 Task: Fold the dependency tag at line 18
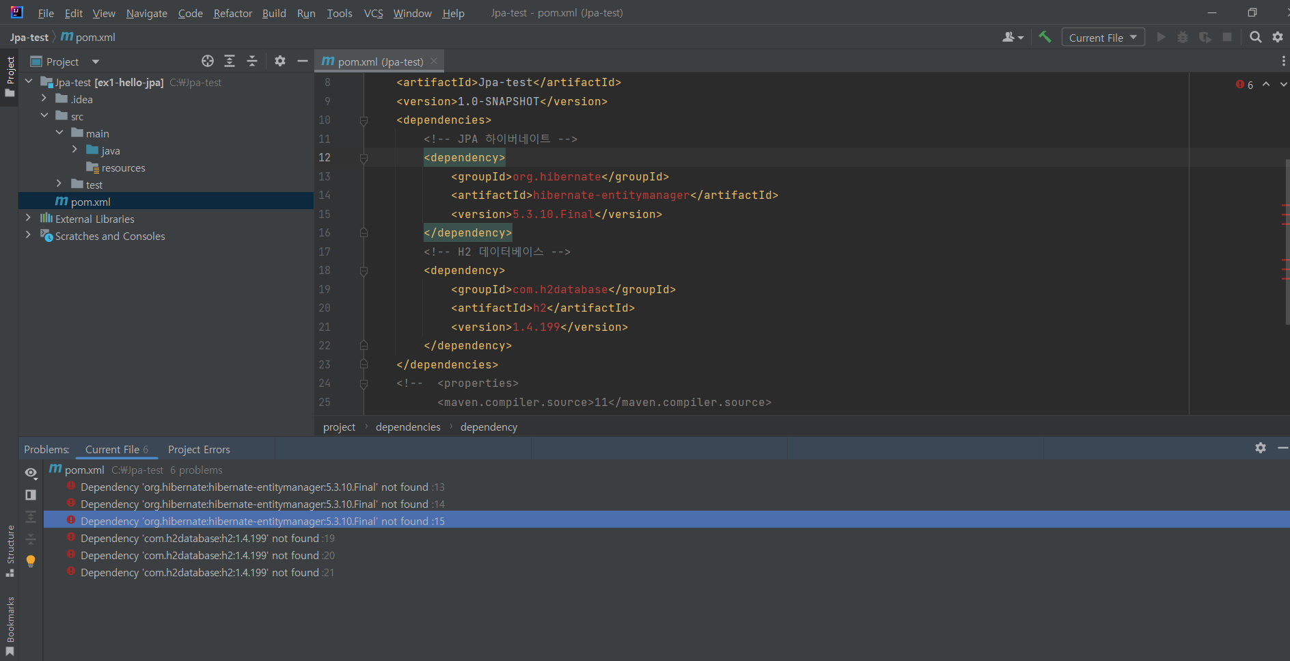(x=363, y=271)
